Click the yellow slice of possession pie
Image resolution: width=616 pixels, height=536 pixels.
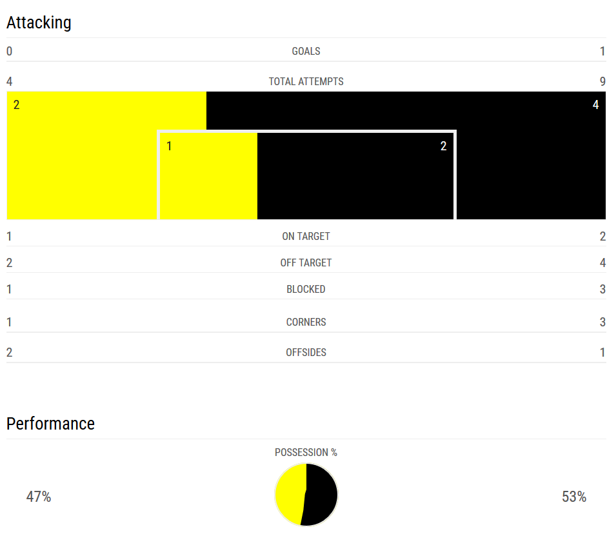coord(290,493)
